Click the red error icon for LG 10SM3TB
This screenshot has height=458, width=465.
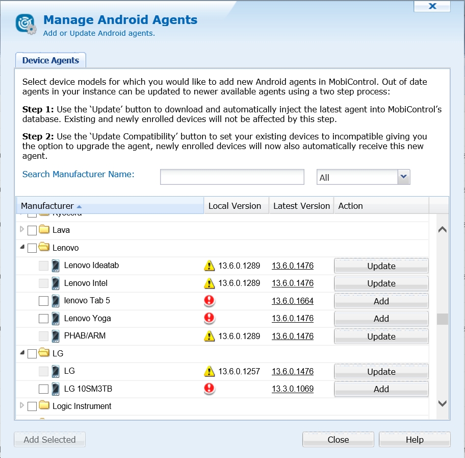coord(209,389)
